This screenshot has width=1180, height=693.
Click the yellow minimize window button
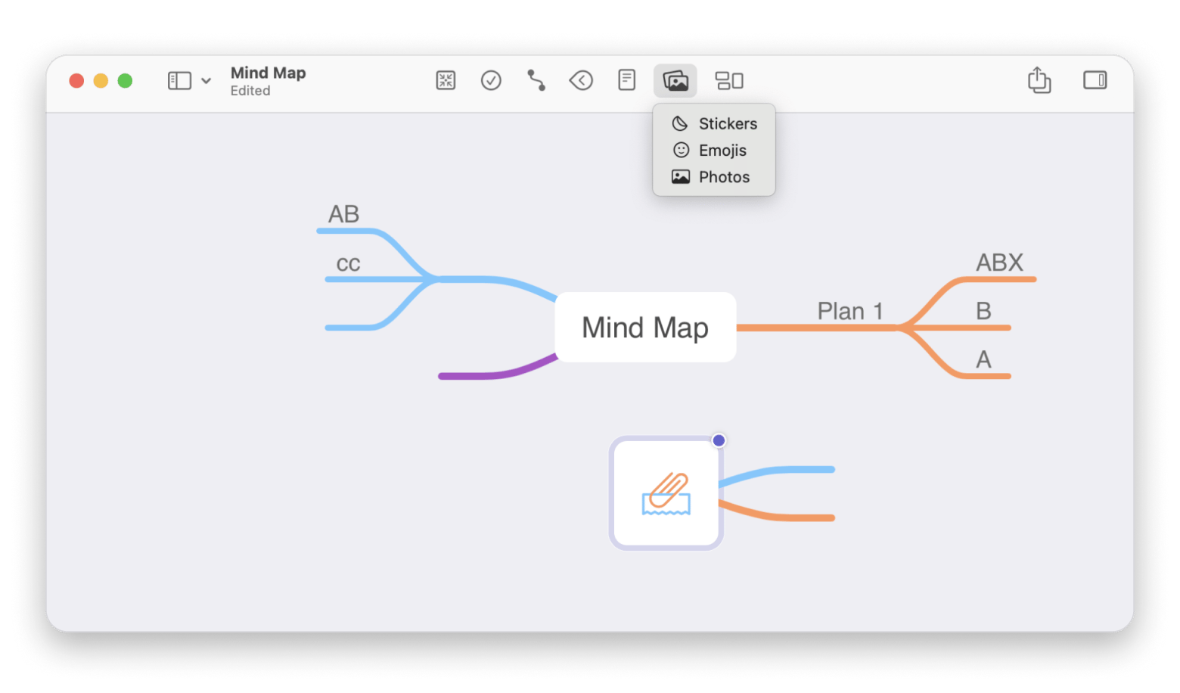click(x=101, y=81)
